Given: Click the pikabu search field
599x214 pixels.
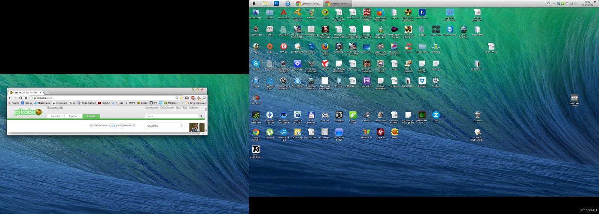Looking at the screenshot, I should click(x=171, y=116).
